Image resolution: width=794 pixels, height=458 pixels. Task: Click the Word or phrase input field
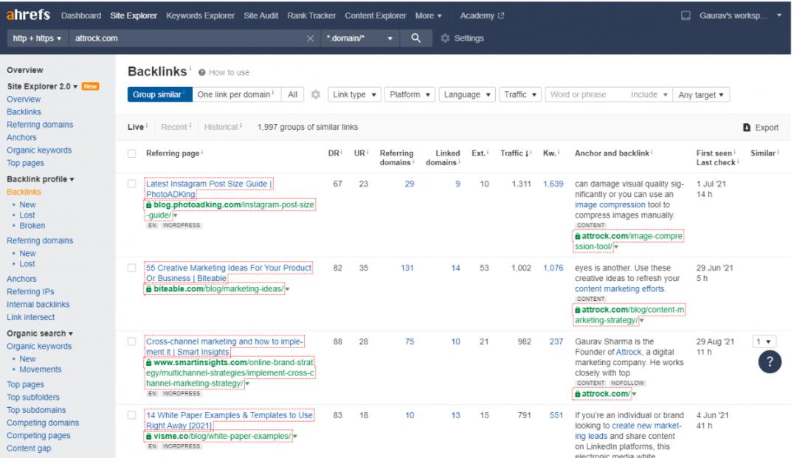point(587,94)
